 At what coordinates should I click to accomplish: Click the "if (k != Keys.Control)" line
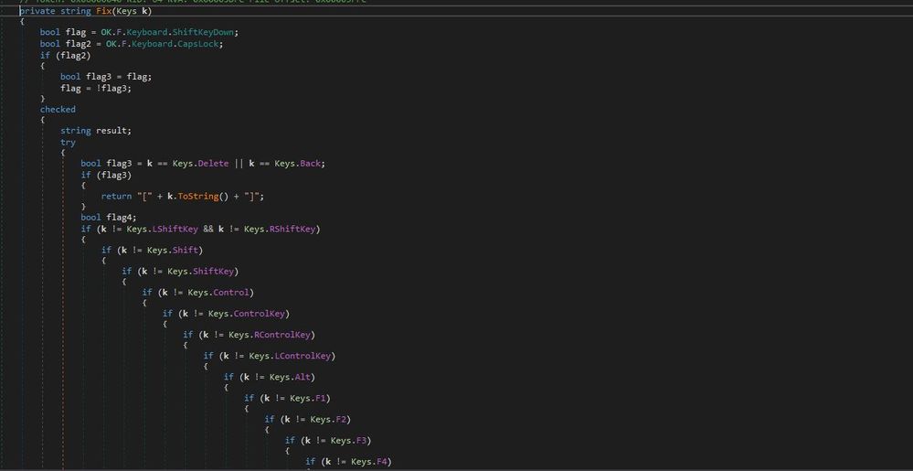(x=198, y=292)
